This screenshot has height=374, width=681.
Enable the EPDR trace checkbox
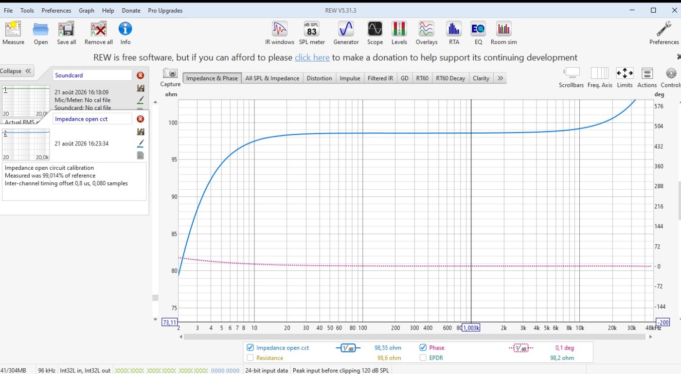(423, 357)
